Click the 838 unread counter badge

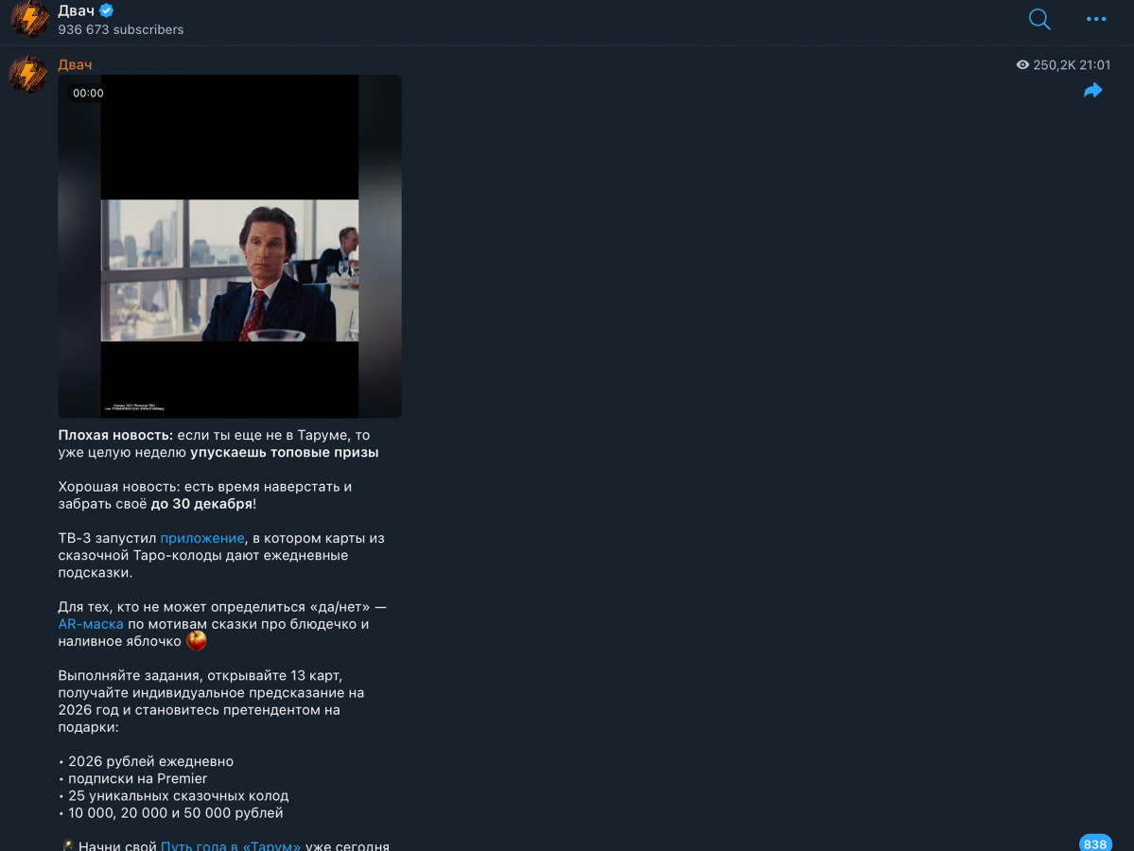pos(1095,843)
